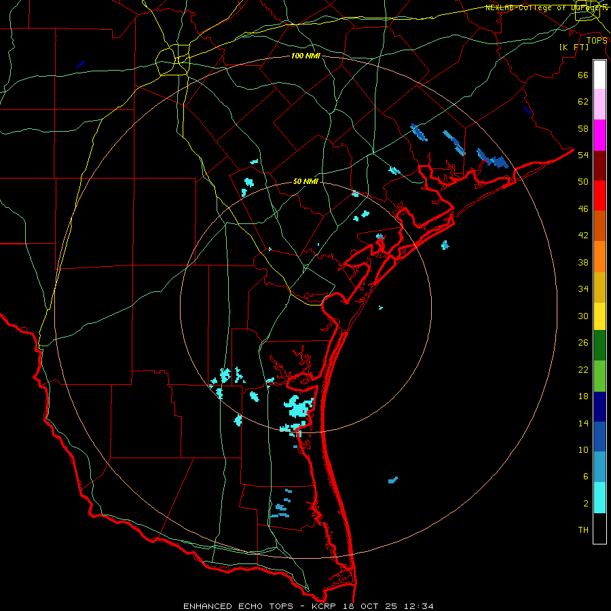Click the dark red 50-54 kft swatch
The width and height of the screenshot is (611, 611).
(x=599, y=166)
